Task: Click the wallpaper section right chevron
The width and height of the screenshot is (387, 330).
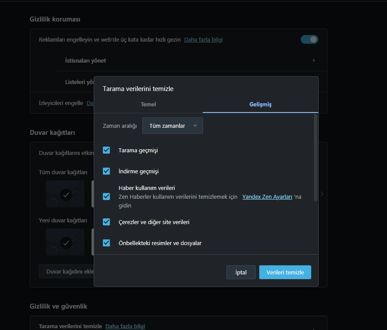Action: (322, 193)
